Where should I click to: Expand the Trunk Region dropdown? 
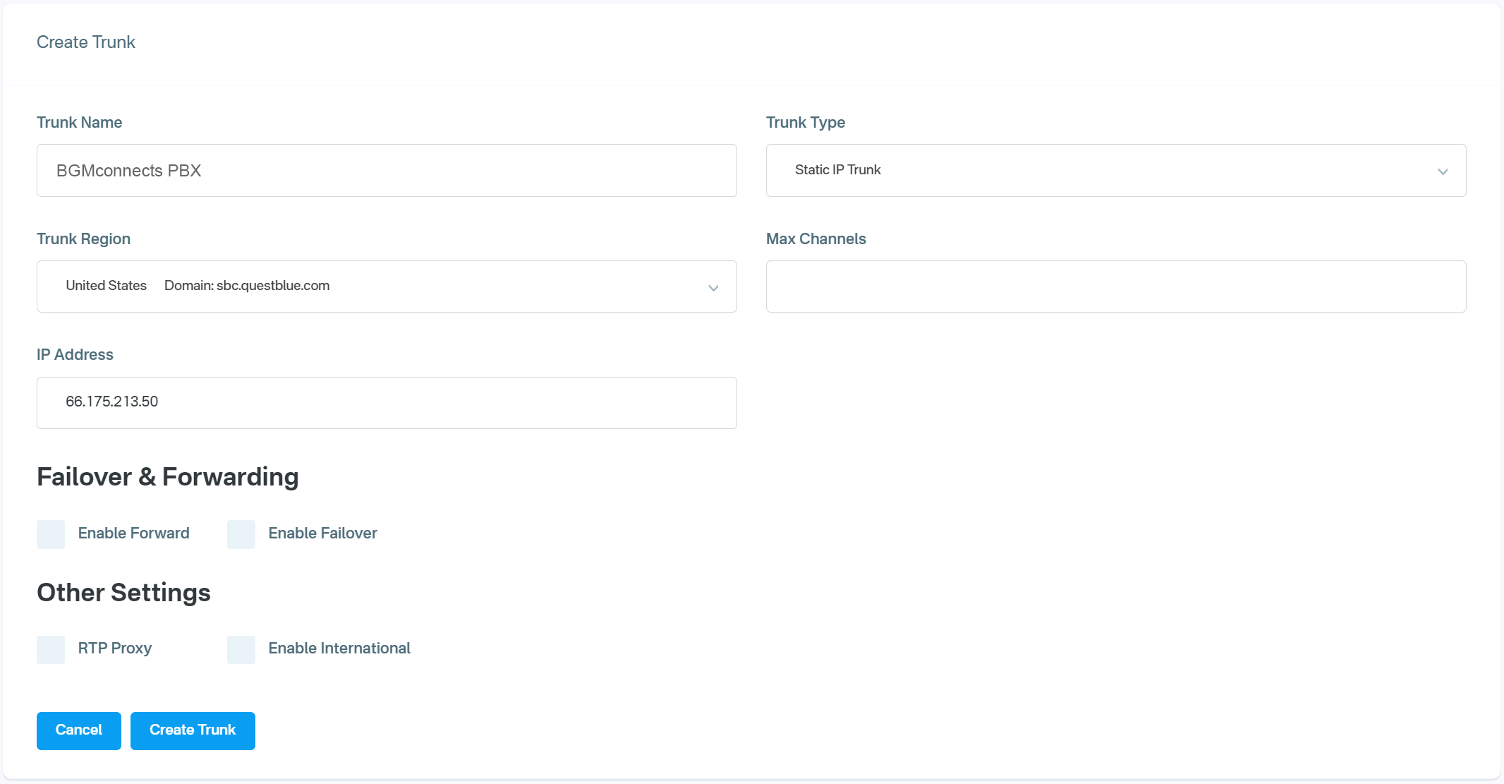coord(387,287)
